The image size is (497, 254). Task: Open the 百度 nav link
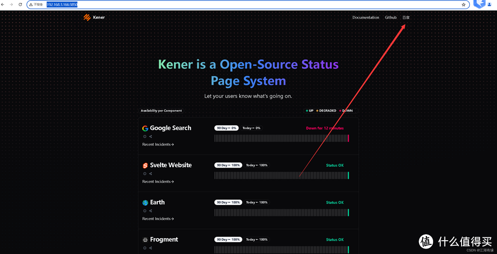406,17
